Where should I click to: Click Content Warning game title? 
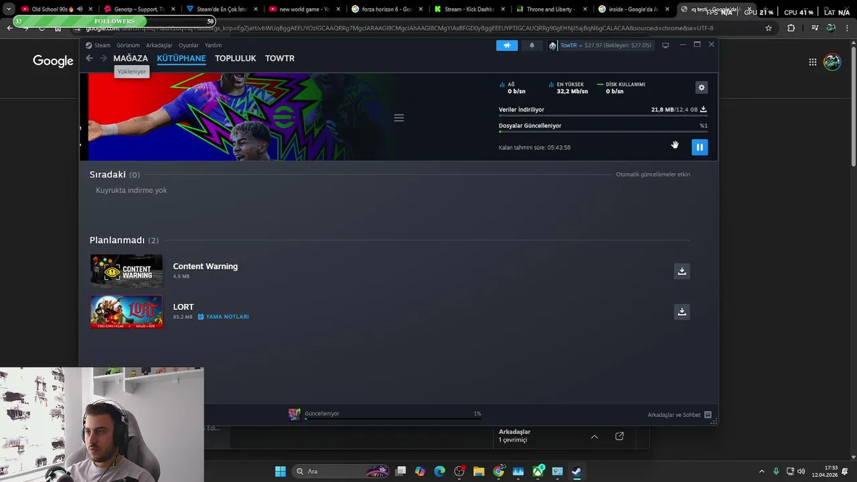tap(206, 266)
